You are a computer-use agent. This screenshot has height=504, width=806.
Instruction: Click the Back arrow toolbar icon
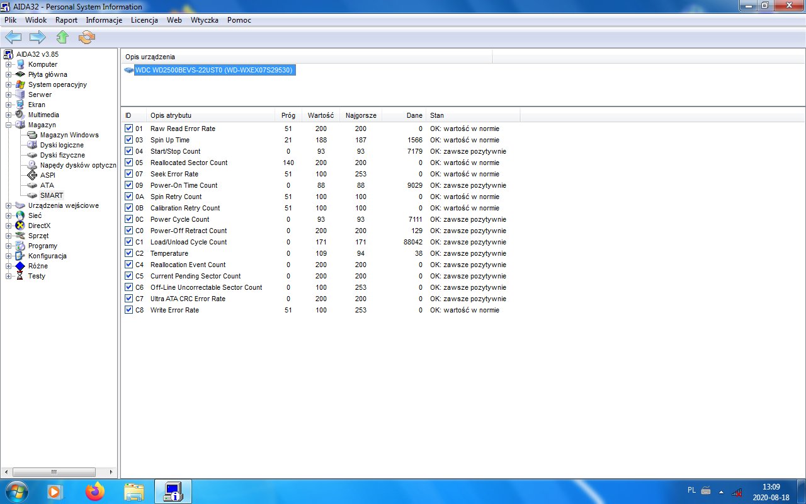[x=13, y=37]
